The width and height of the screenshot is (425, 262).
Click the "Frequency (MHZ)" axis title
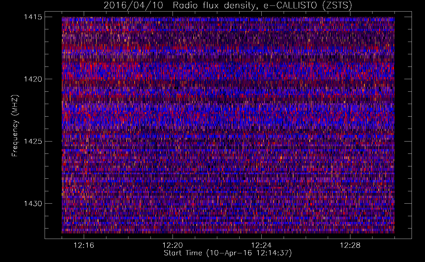tap(15, 125)
